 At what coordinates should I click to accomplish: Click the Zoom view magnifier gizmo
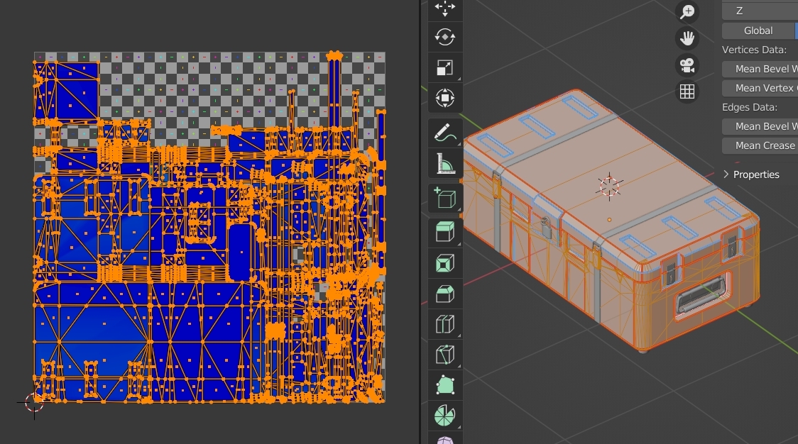687,11
